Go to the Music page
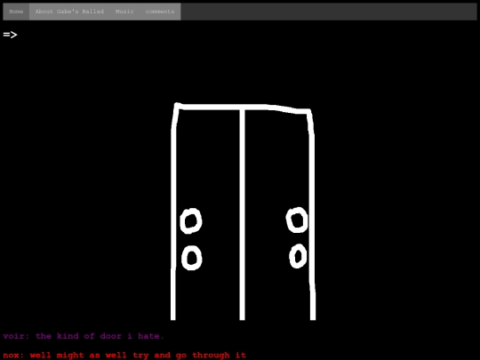This screenshot has height=360, width=480. point(124,12)
